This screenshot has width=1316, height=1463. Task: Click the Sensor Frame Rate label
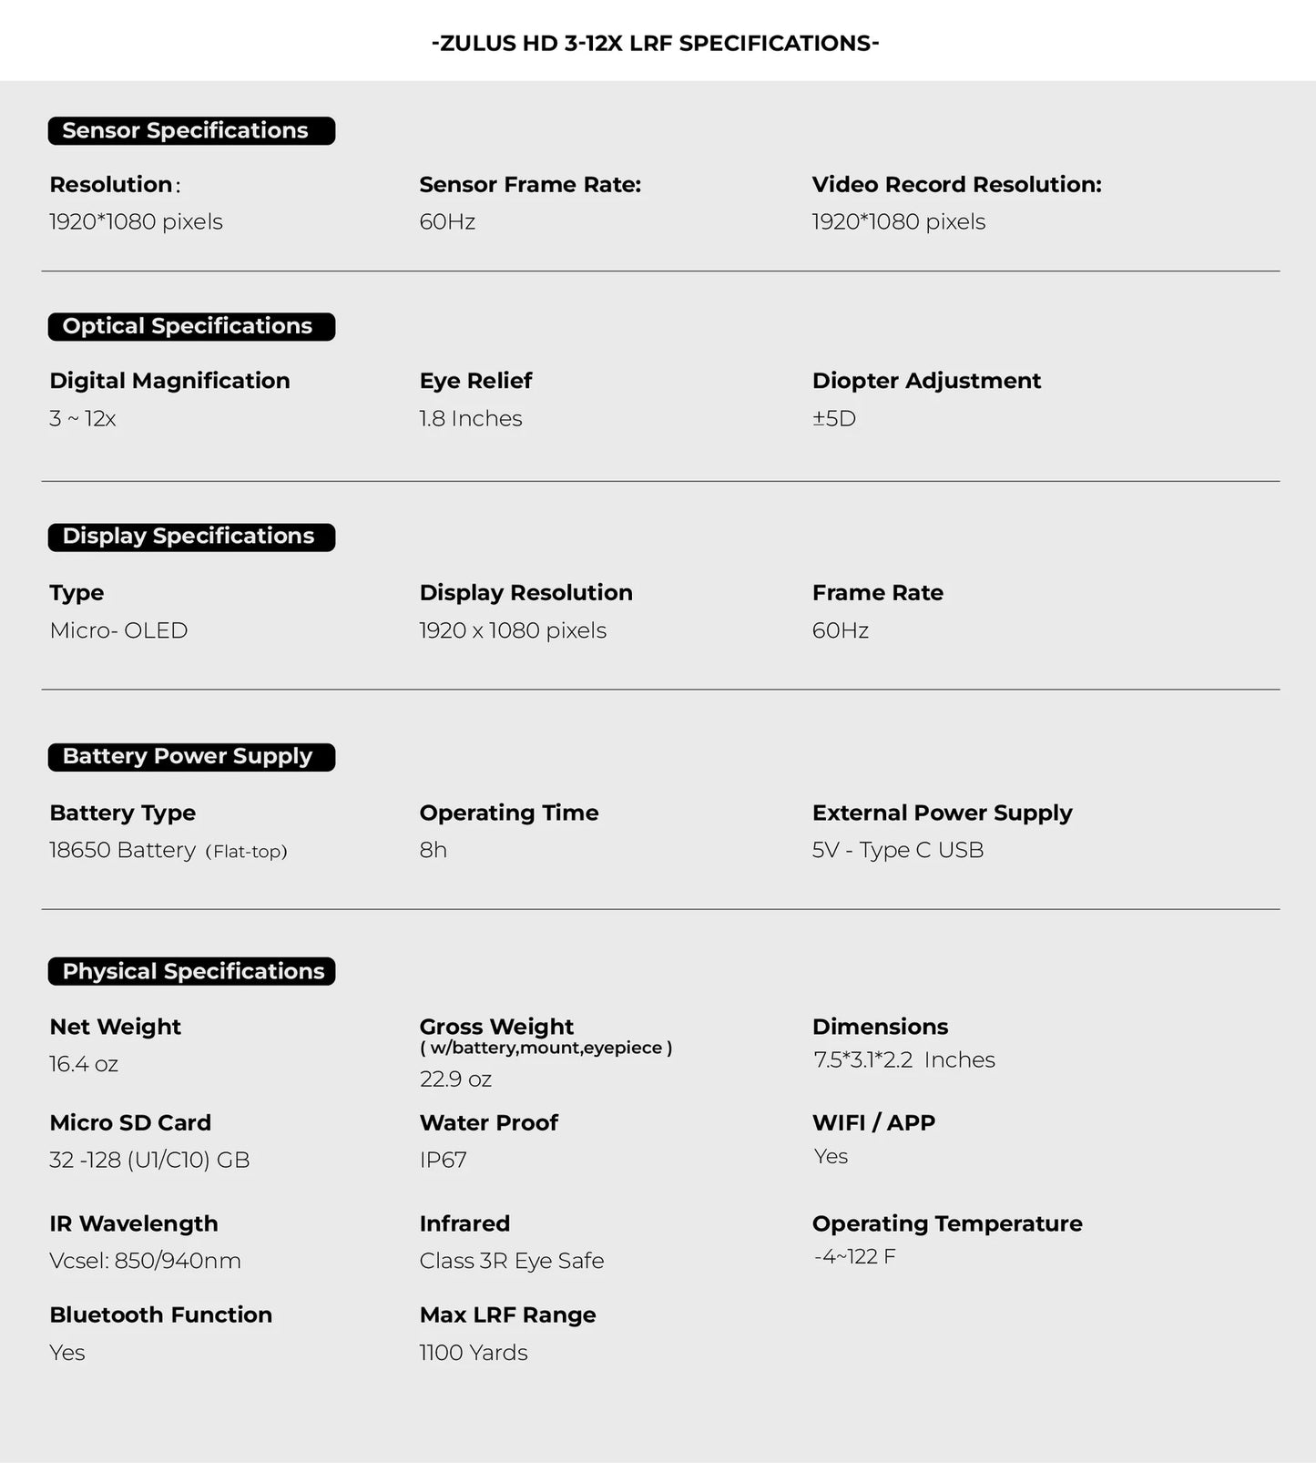[x=530, y=185]
